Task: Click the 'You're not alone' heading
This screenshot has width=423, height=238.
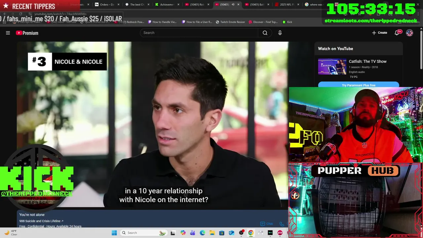Action: point(32,215)
